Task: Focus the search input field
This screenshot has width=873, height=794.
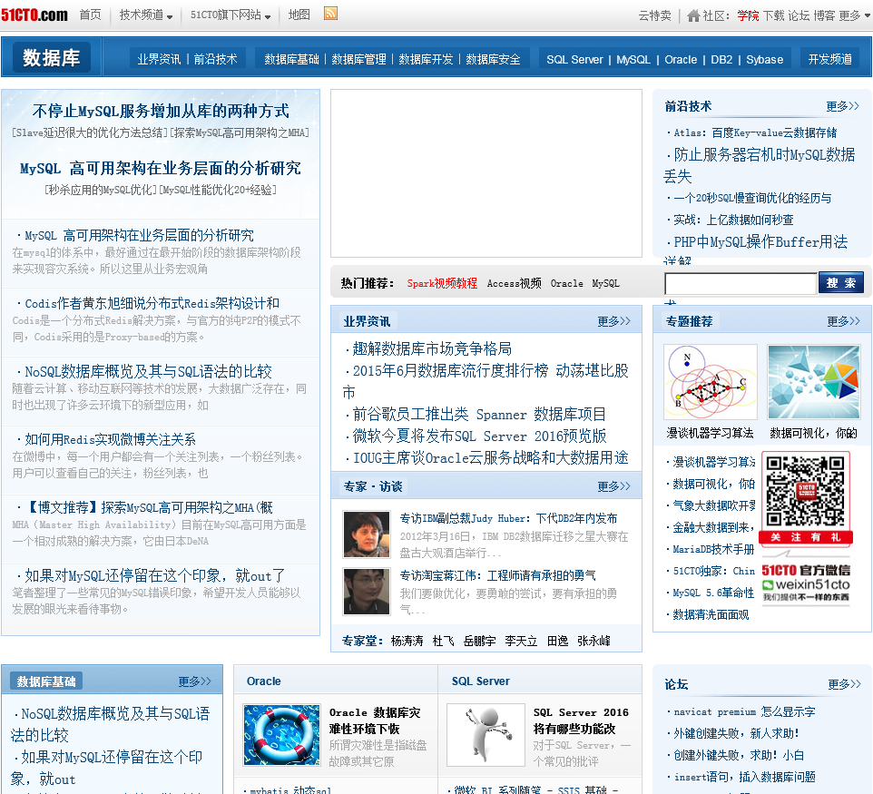Action: [741, 283]
